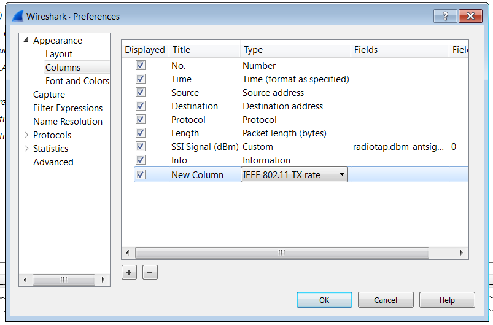
Task: Collapse the Appearance tree node
Action: coord(26,40)
